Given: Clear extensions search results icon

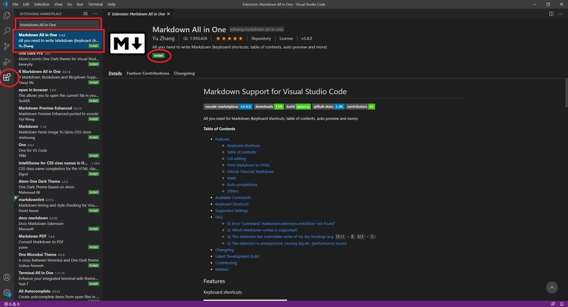Looking at the screenshot, I should (85, 14).
